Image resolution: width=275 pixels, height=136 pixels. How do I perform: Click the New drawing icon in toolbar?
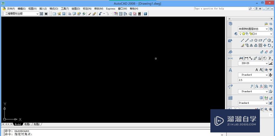[54, 14]
